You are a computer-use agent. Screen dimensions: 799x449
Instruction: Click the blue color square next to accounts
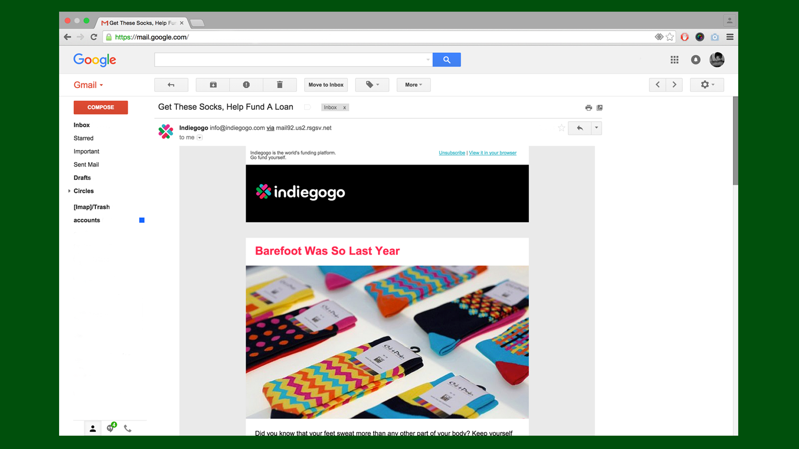click(142, 220)
